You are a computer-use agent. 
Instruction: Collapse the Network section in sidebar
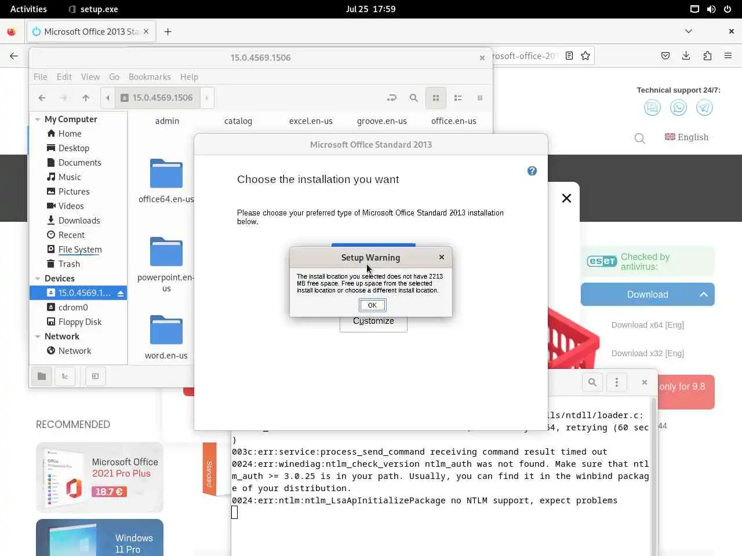coord(38,336)
